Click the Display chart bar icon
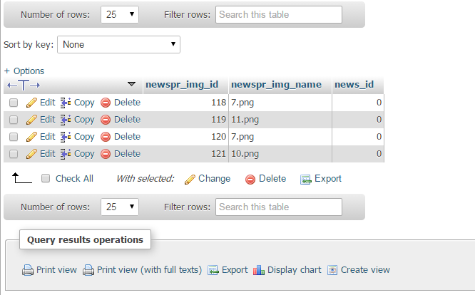Screen dimensions: 475x295 259,270
